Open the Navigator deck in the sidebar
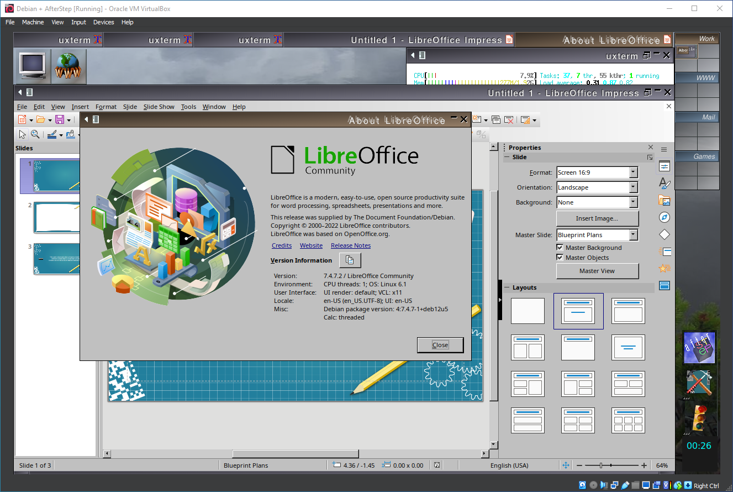The image size is (733, 492). tap(665, 218)
